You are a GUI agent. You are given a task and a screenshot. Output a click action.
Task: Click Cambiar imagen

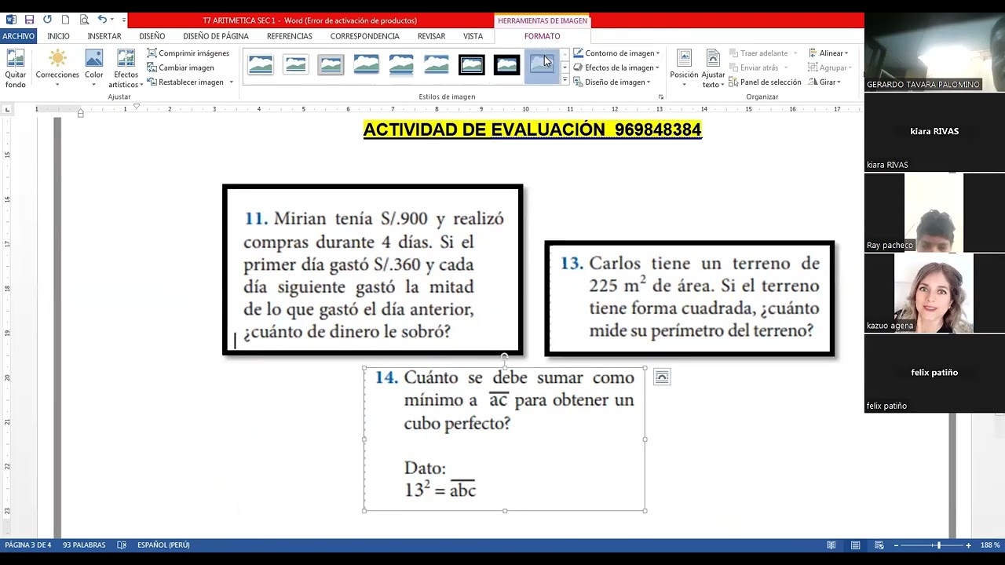pyautogui.click(x=181, y=67)
